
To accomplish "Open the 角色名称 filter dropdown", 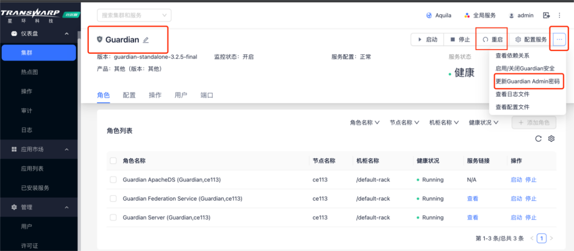I will 365,123.
